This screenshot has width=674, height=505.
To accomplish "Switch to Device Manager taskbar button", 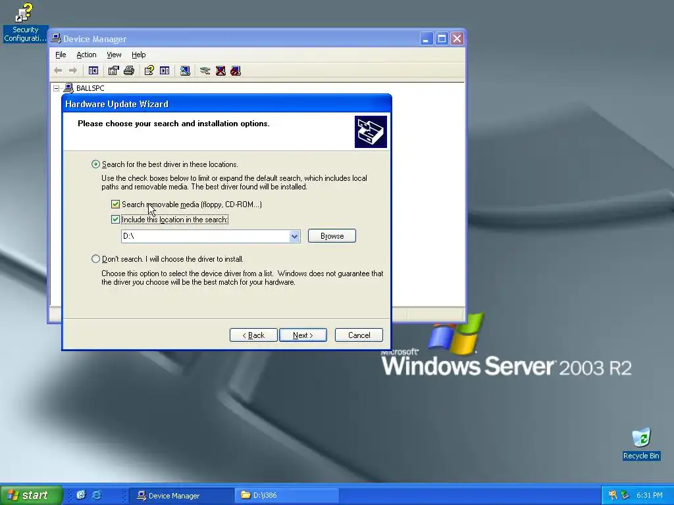I will click(182, 495).
